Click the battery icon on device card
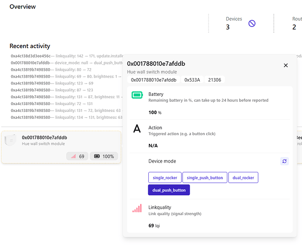The height and width of the screenshot is (245, 302). (x=97, y=156)
